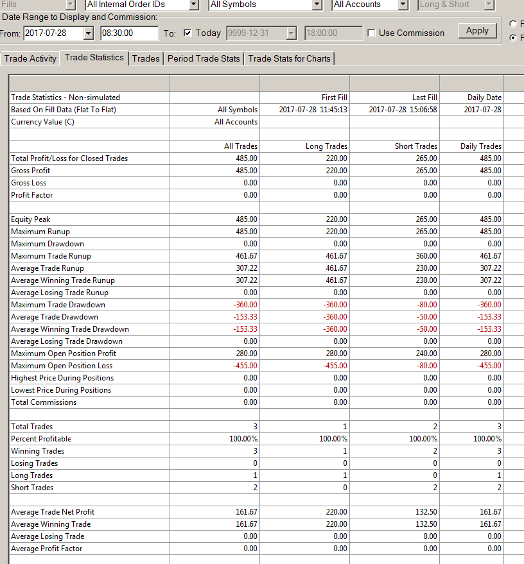Expand the From date 2017-07-28 picker

[x=88, y=33]
